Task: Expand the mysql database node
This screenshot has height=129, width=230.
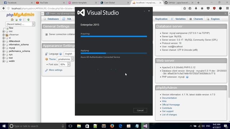Action: click(x=3, y=48)
